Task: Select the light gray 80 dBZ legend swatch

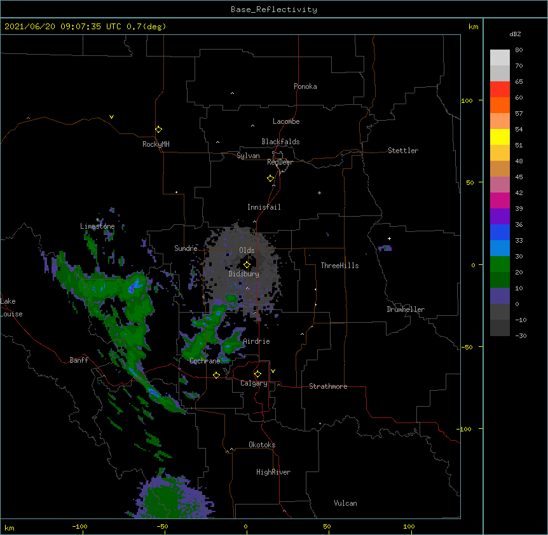Action: pos(500,58)
